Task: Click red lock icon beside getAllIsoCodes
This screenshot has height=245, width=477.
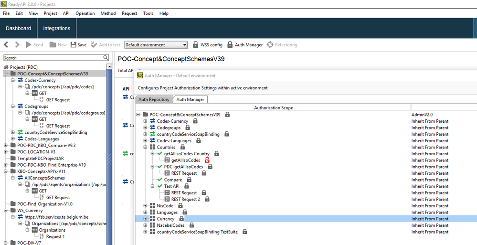Action: (207, 160)
